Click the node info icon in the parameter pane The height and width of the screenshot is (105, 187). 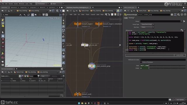[x=182, y=15]
